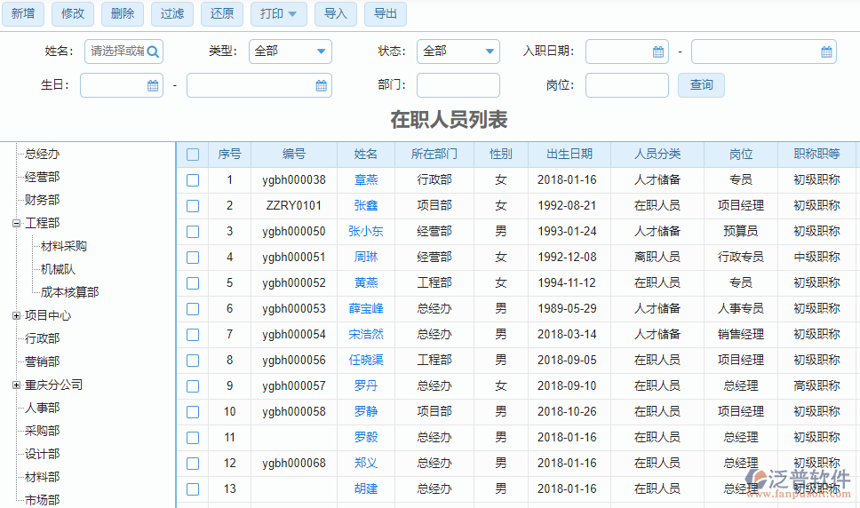Select the checkbox for row 5 黄燕
The width and height of the screenshot is (860, 508).
(193, 283)
